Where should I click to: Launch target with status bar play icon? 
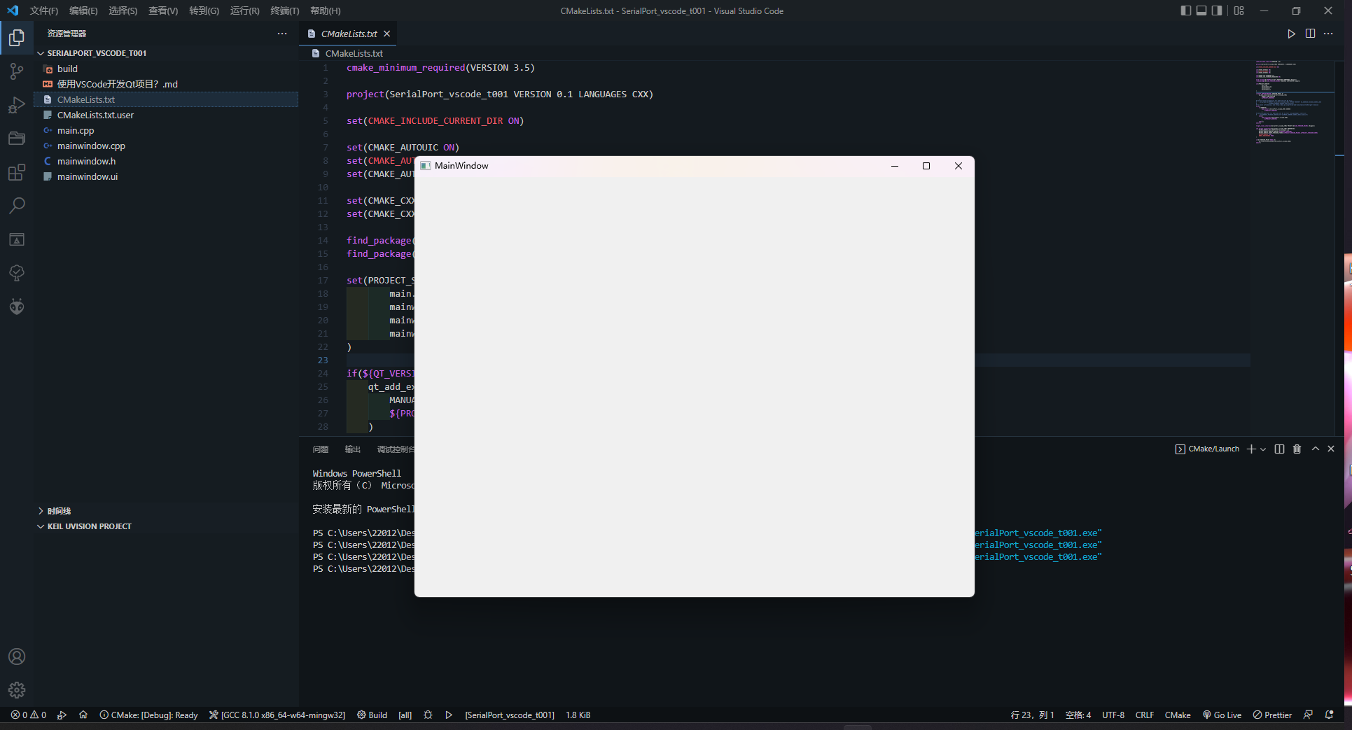click(449, 715)
